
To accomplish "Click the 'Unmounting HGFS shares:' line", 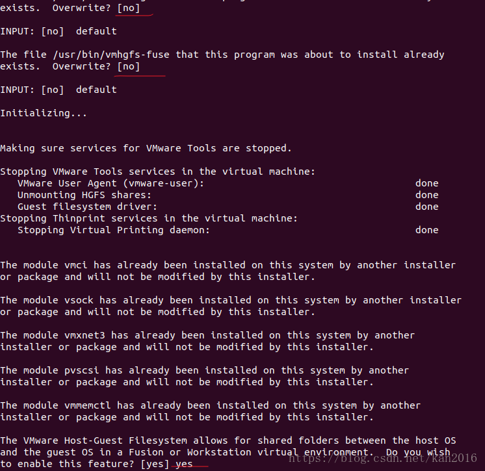I will 84,195.
